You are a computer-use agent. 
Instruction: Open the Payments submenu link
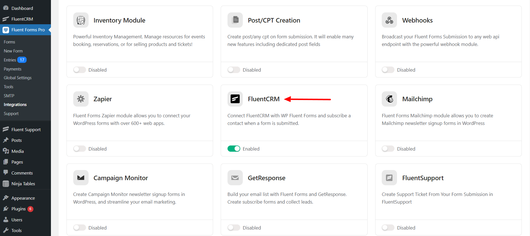tap(12, 69)
